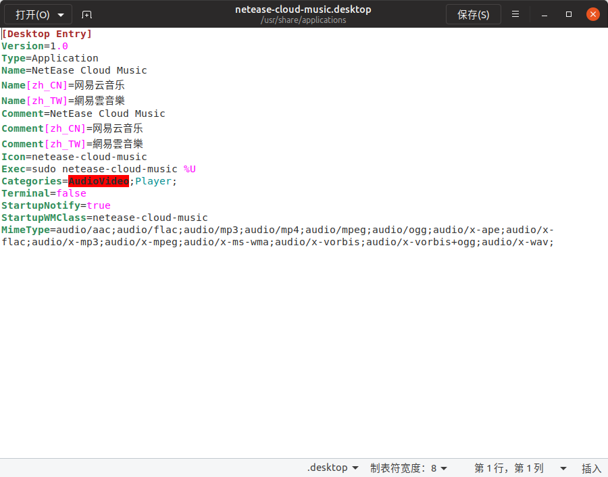
Task: Click the 插入 insert mode label
Action: (591, 468)
